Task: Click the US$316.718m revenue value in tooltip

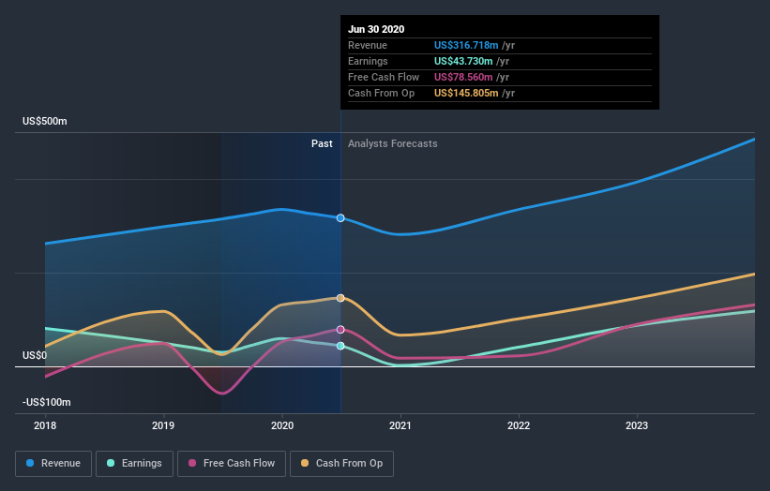Action: click(x=466, y=45)
